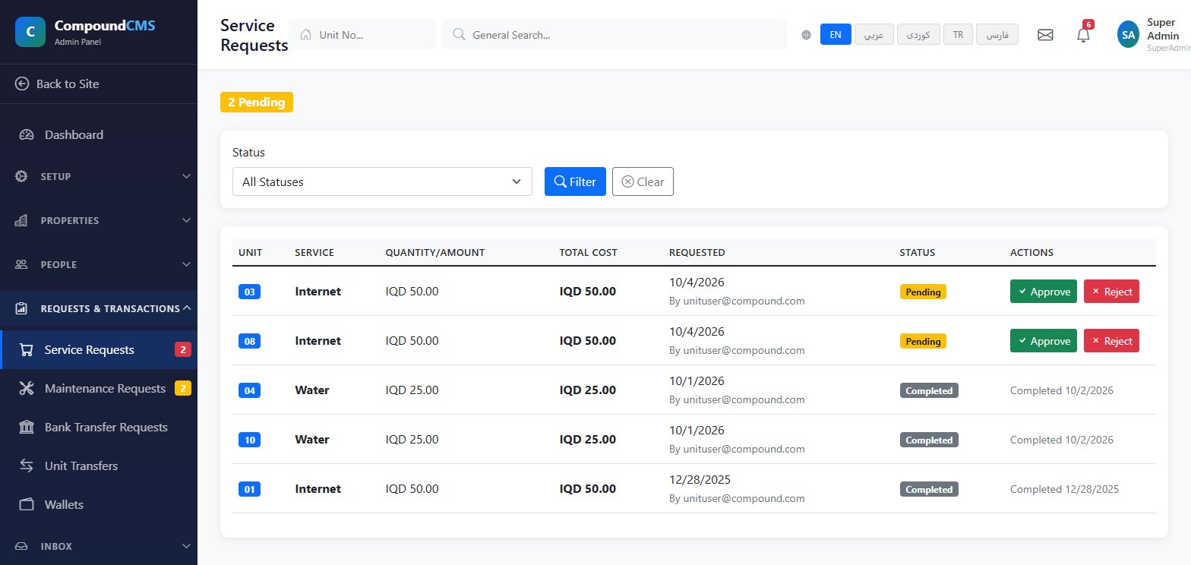This screenshot has width=1191, height=565.
Task: Open Bank Transfer Requests menu item
Action: tap(99, 427)
